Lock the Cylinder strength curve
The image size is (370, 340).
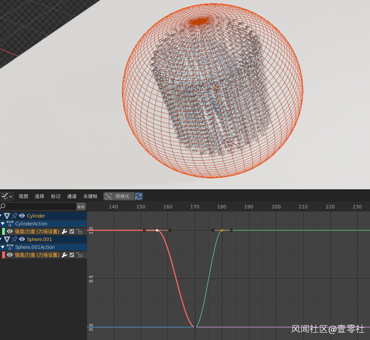click(x=79, y=231)
